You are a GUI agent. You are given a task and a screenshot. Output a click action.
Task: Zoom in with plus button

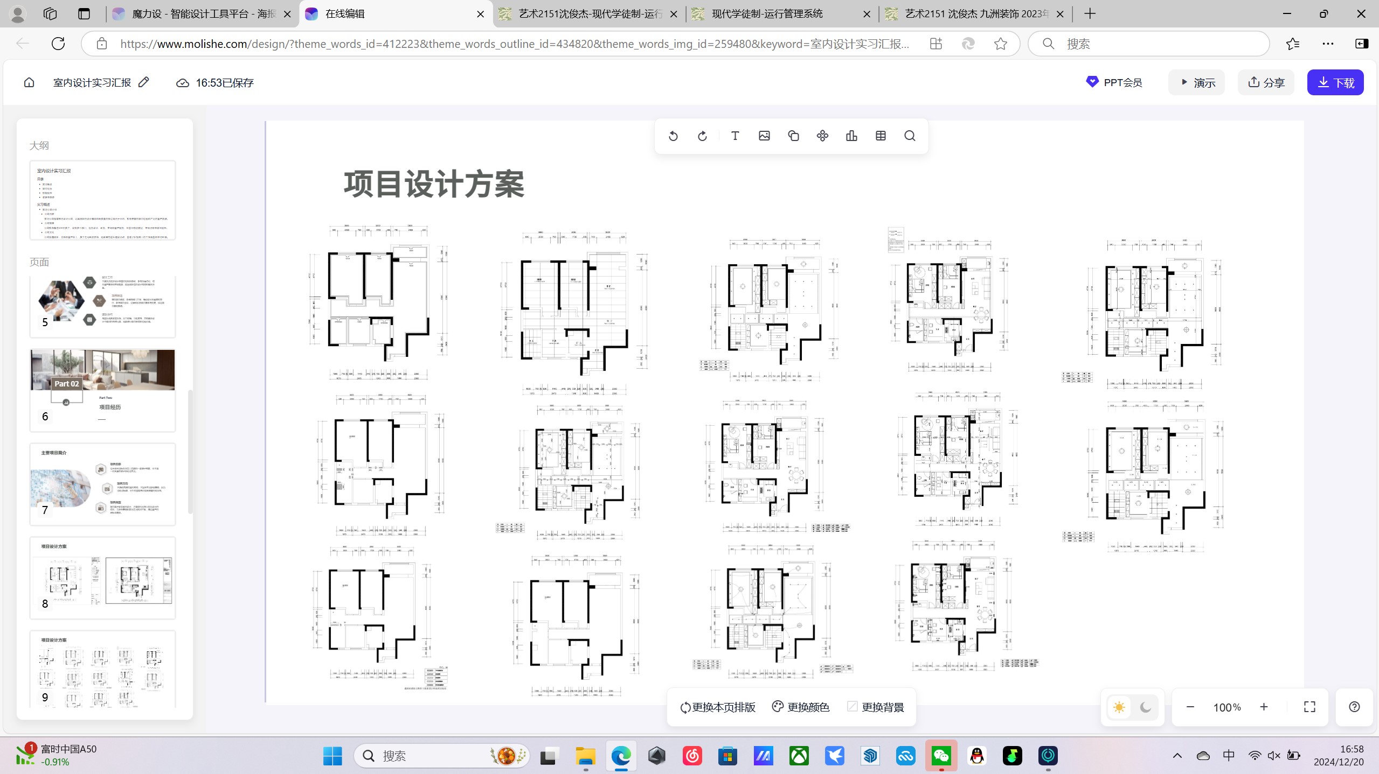pyautogui.click(x=1264, y=707)
